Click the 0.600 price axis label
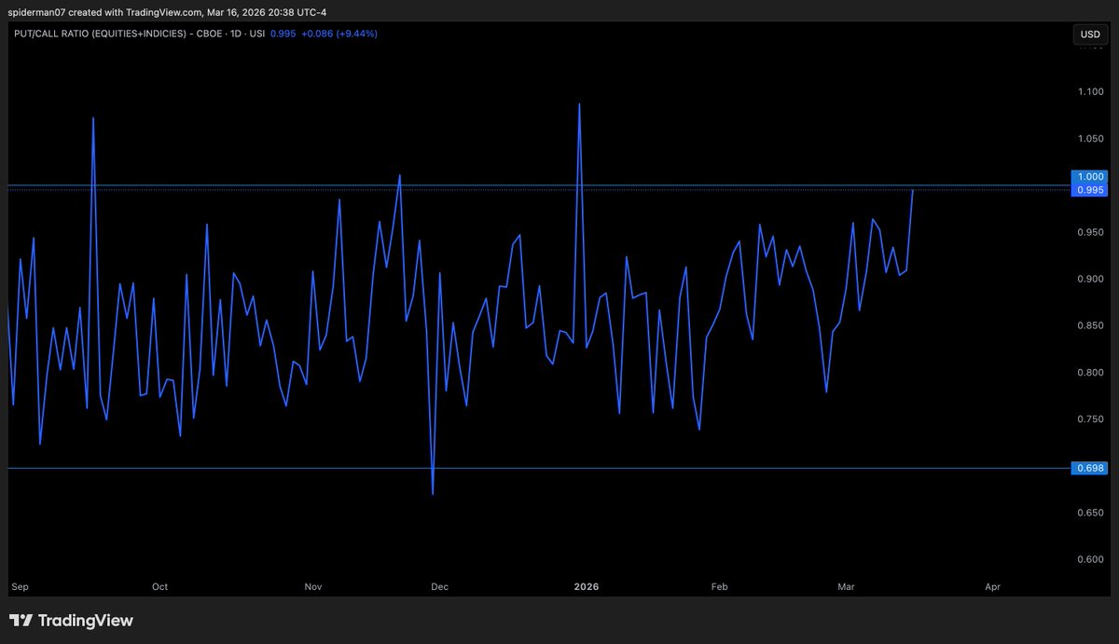The width and height of the screenshot is (1119, 644). point(1091,560)
